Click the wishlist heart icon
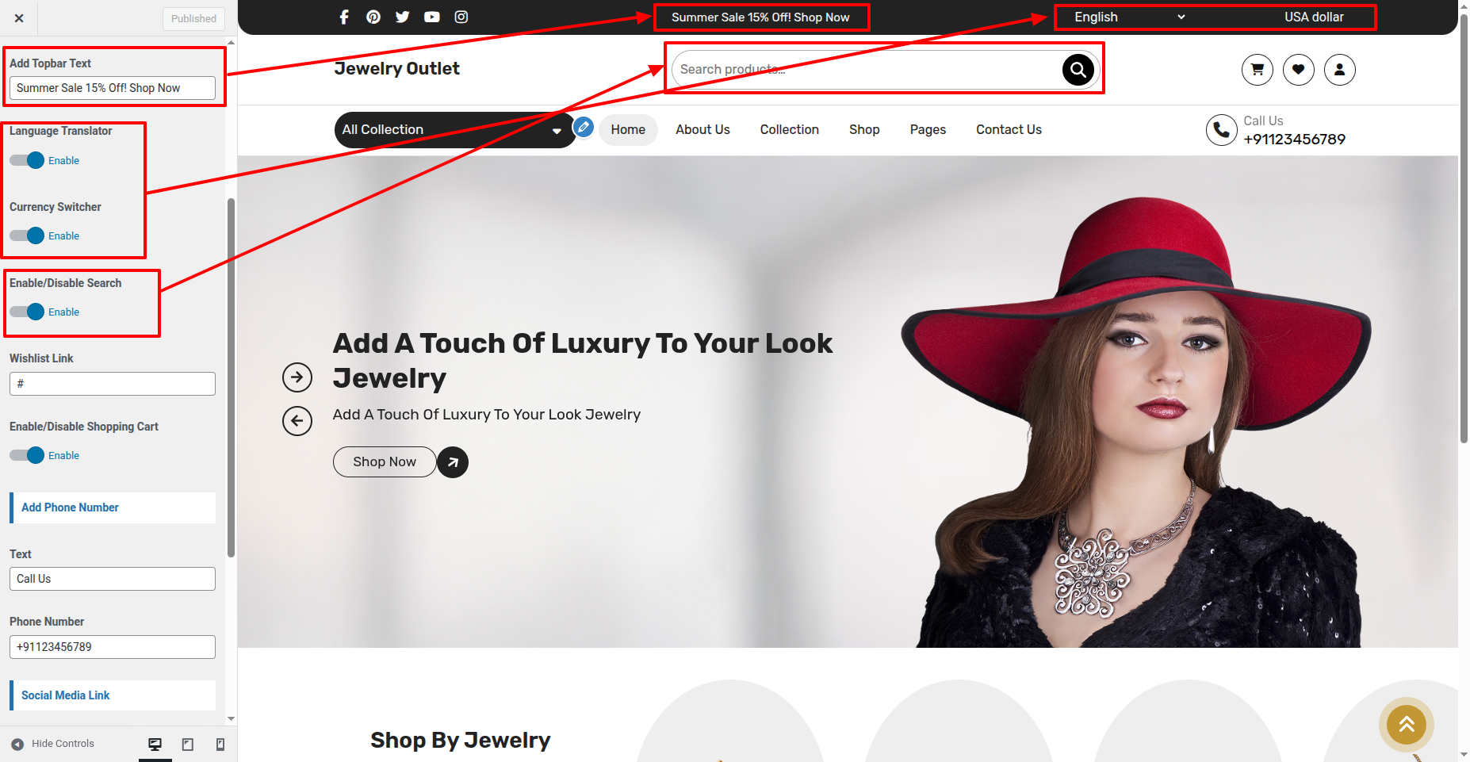Image resolution: width=1470 pixels, height=762 pixels. (x=1298, y=70)
